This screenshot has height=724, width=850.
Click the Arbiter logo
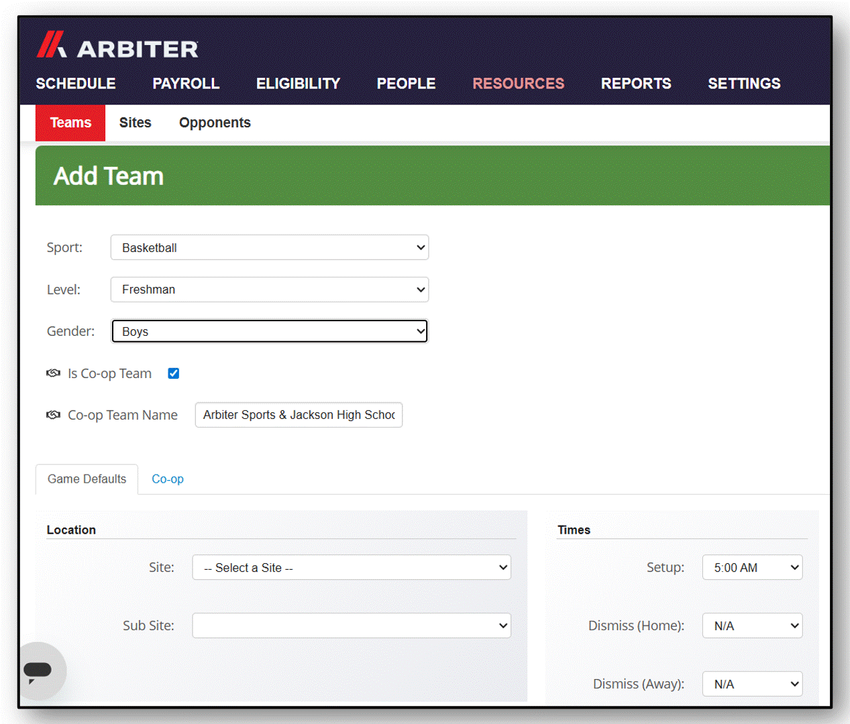point(117,46)
